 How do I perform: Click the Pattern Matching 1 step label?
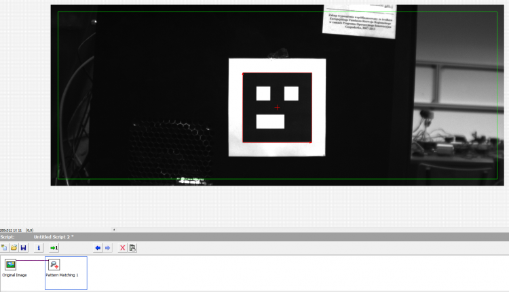62,275
